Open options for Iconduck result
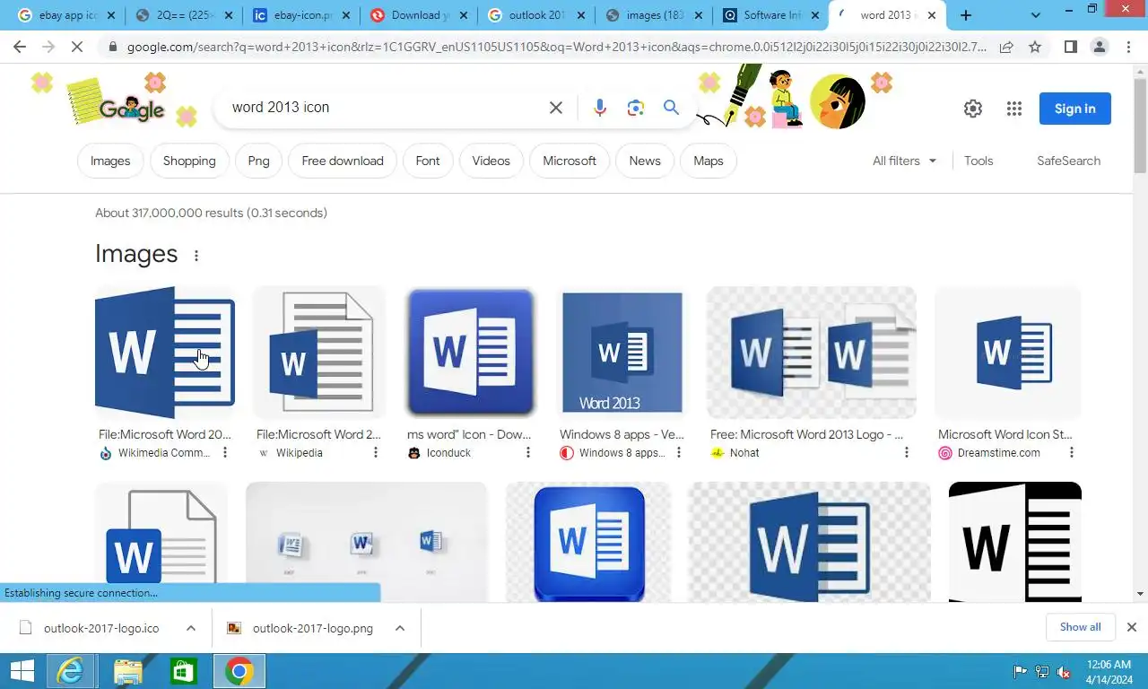Screen dimensions: 1148x689 pos(528,453)
